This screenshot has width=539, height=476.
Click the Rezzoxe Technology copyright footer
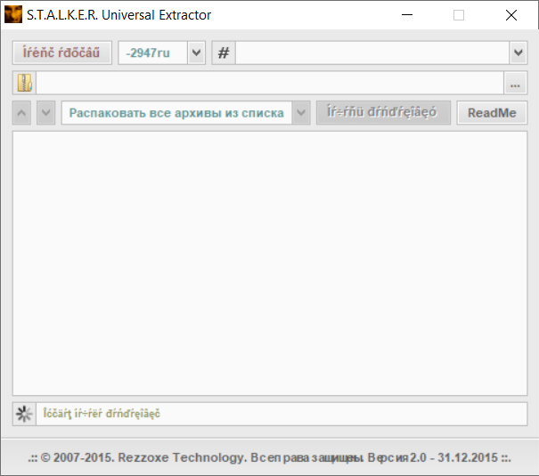[x=269, y=457]
